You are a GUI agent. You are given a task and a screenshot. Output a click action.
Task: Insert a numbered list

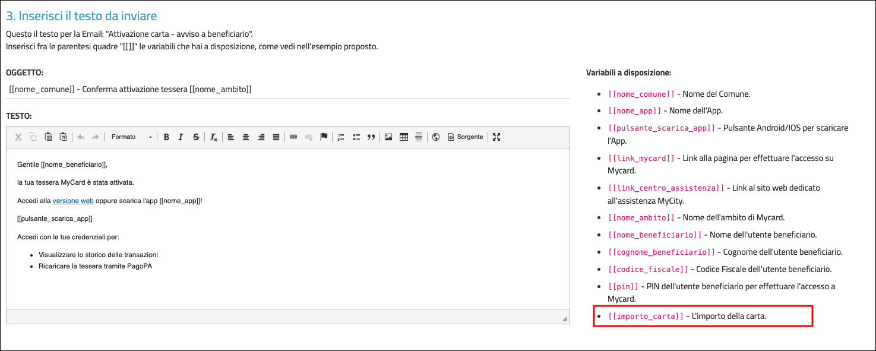pyautogui.click(x=341, y=137)
